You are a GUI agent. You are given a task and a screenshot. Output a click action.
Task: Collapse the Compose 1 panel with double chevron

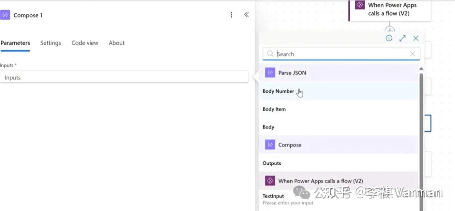(246, 15)
